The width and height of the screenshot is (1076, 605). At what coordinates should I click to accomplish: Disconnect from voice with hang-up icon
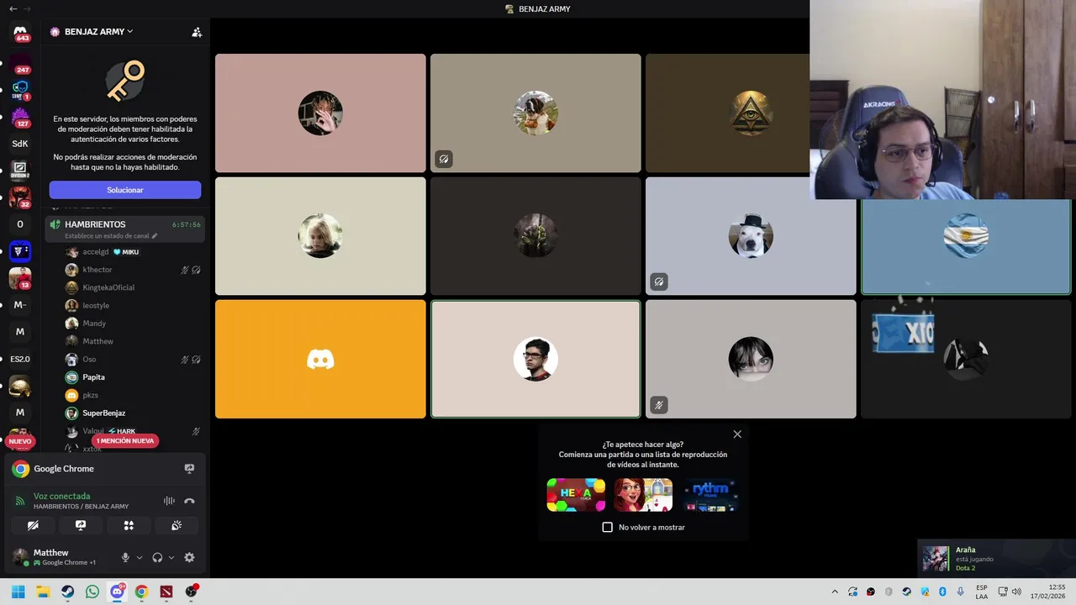[x=189, y=501]
